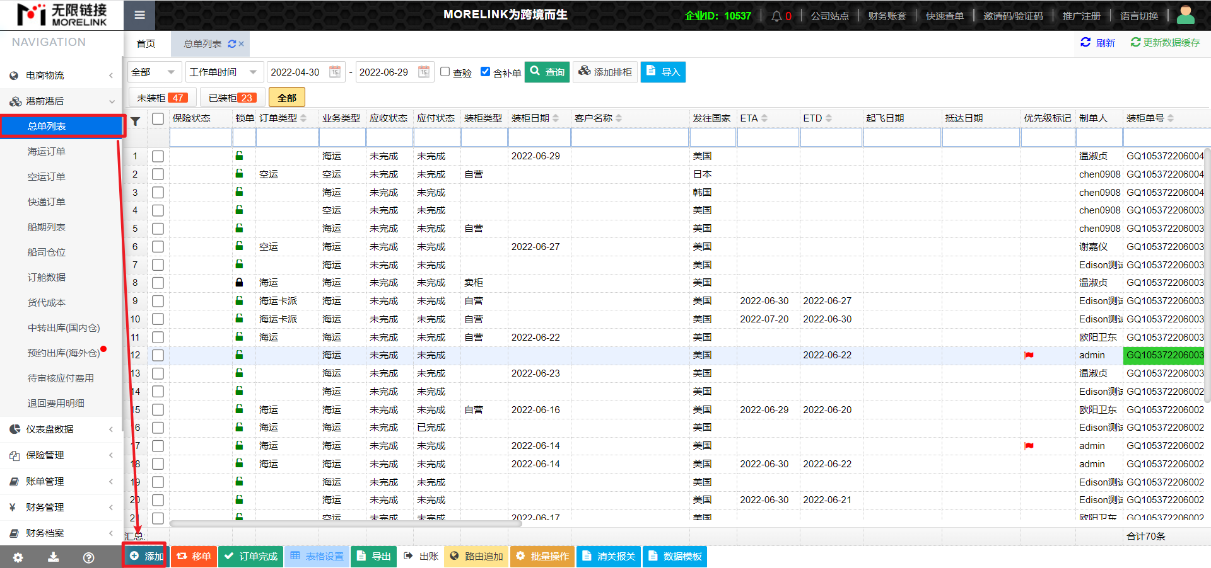The image size is (1211, 568).
Task: Expand the 电商物流 sidebar menu
Action: [x=61, y=76]
